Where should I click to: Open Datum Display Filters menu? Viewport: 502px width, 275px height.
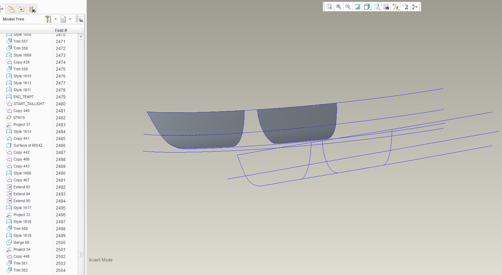pyautogui.click(x=396, y=7)
